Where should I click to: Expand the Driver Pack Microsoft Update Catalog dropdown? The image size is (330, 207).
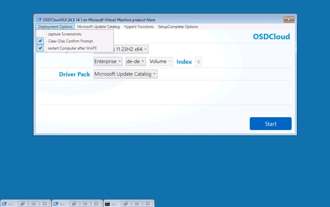125,74
